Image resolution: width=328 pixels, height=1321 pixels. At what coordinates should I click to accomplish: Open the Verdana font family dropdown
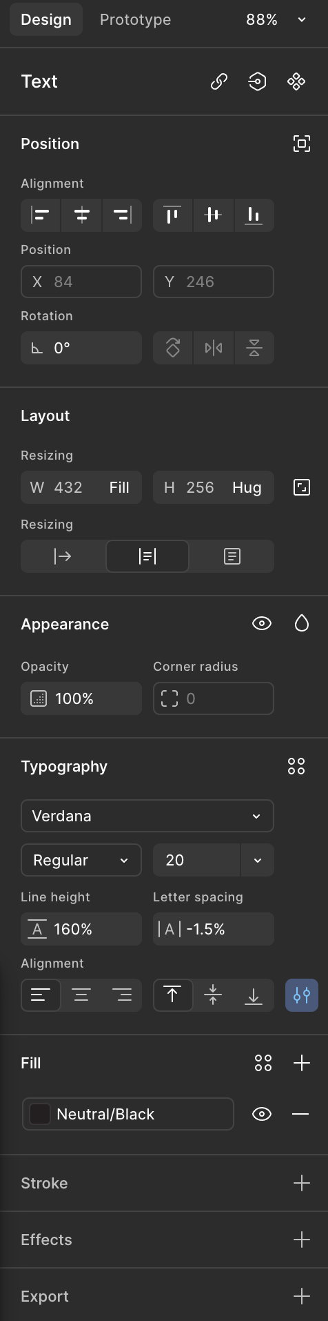click(x=147, y=816)
